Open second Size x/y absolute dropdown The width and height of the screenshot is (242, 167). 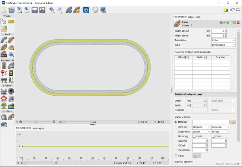point(220,127)
